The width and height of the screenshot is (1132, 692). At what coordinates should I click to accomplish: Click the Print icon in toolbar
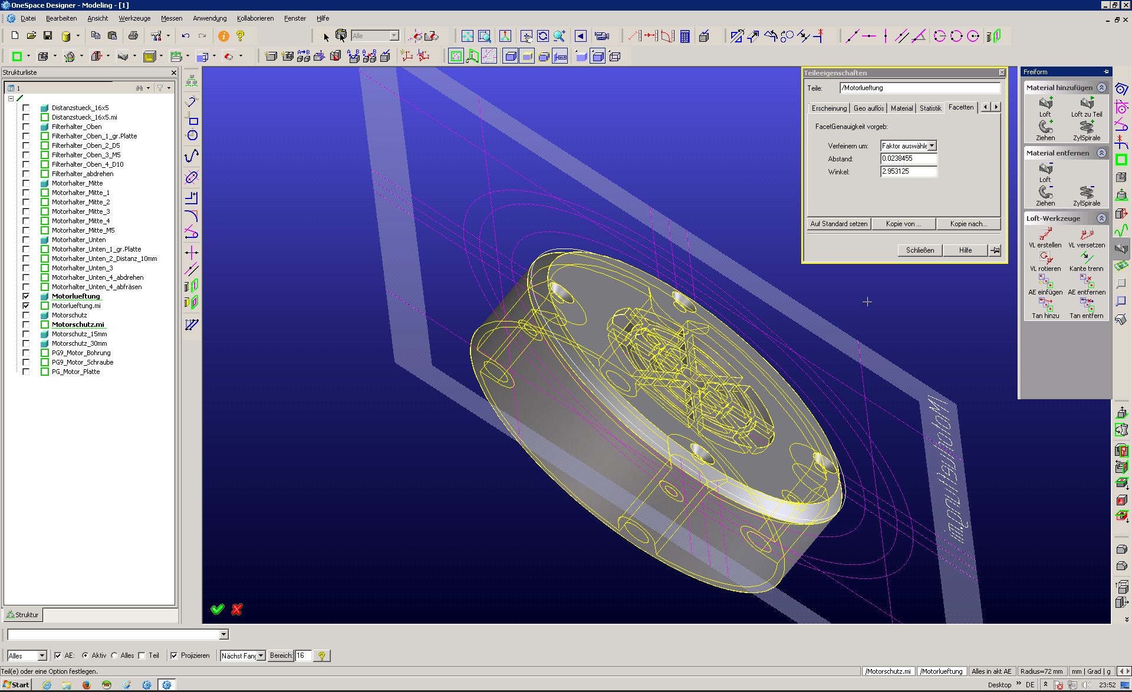click(x=133, y=36)
